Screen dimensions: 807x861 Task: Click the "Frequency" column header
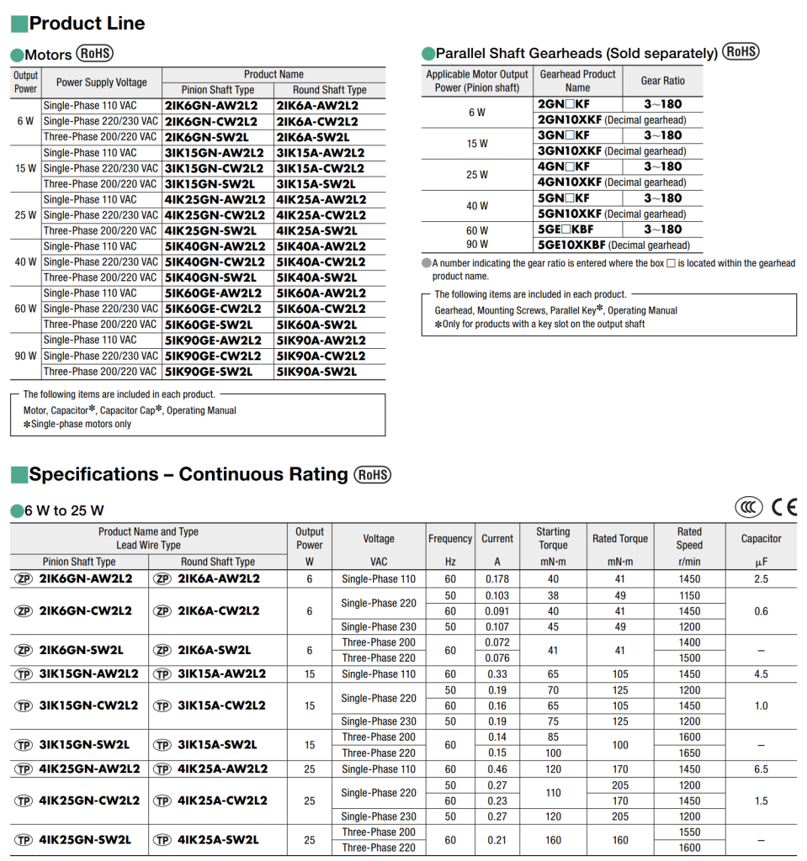point(450,539)
